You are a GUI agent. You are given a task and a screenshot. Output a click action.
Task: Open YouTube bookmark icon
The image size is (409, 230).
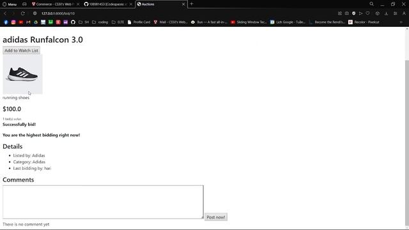21,22
